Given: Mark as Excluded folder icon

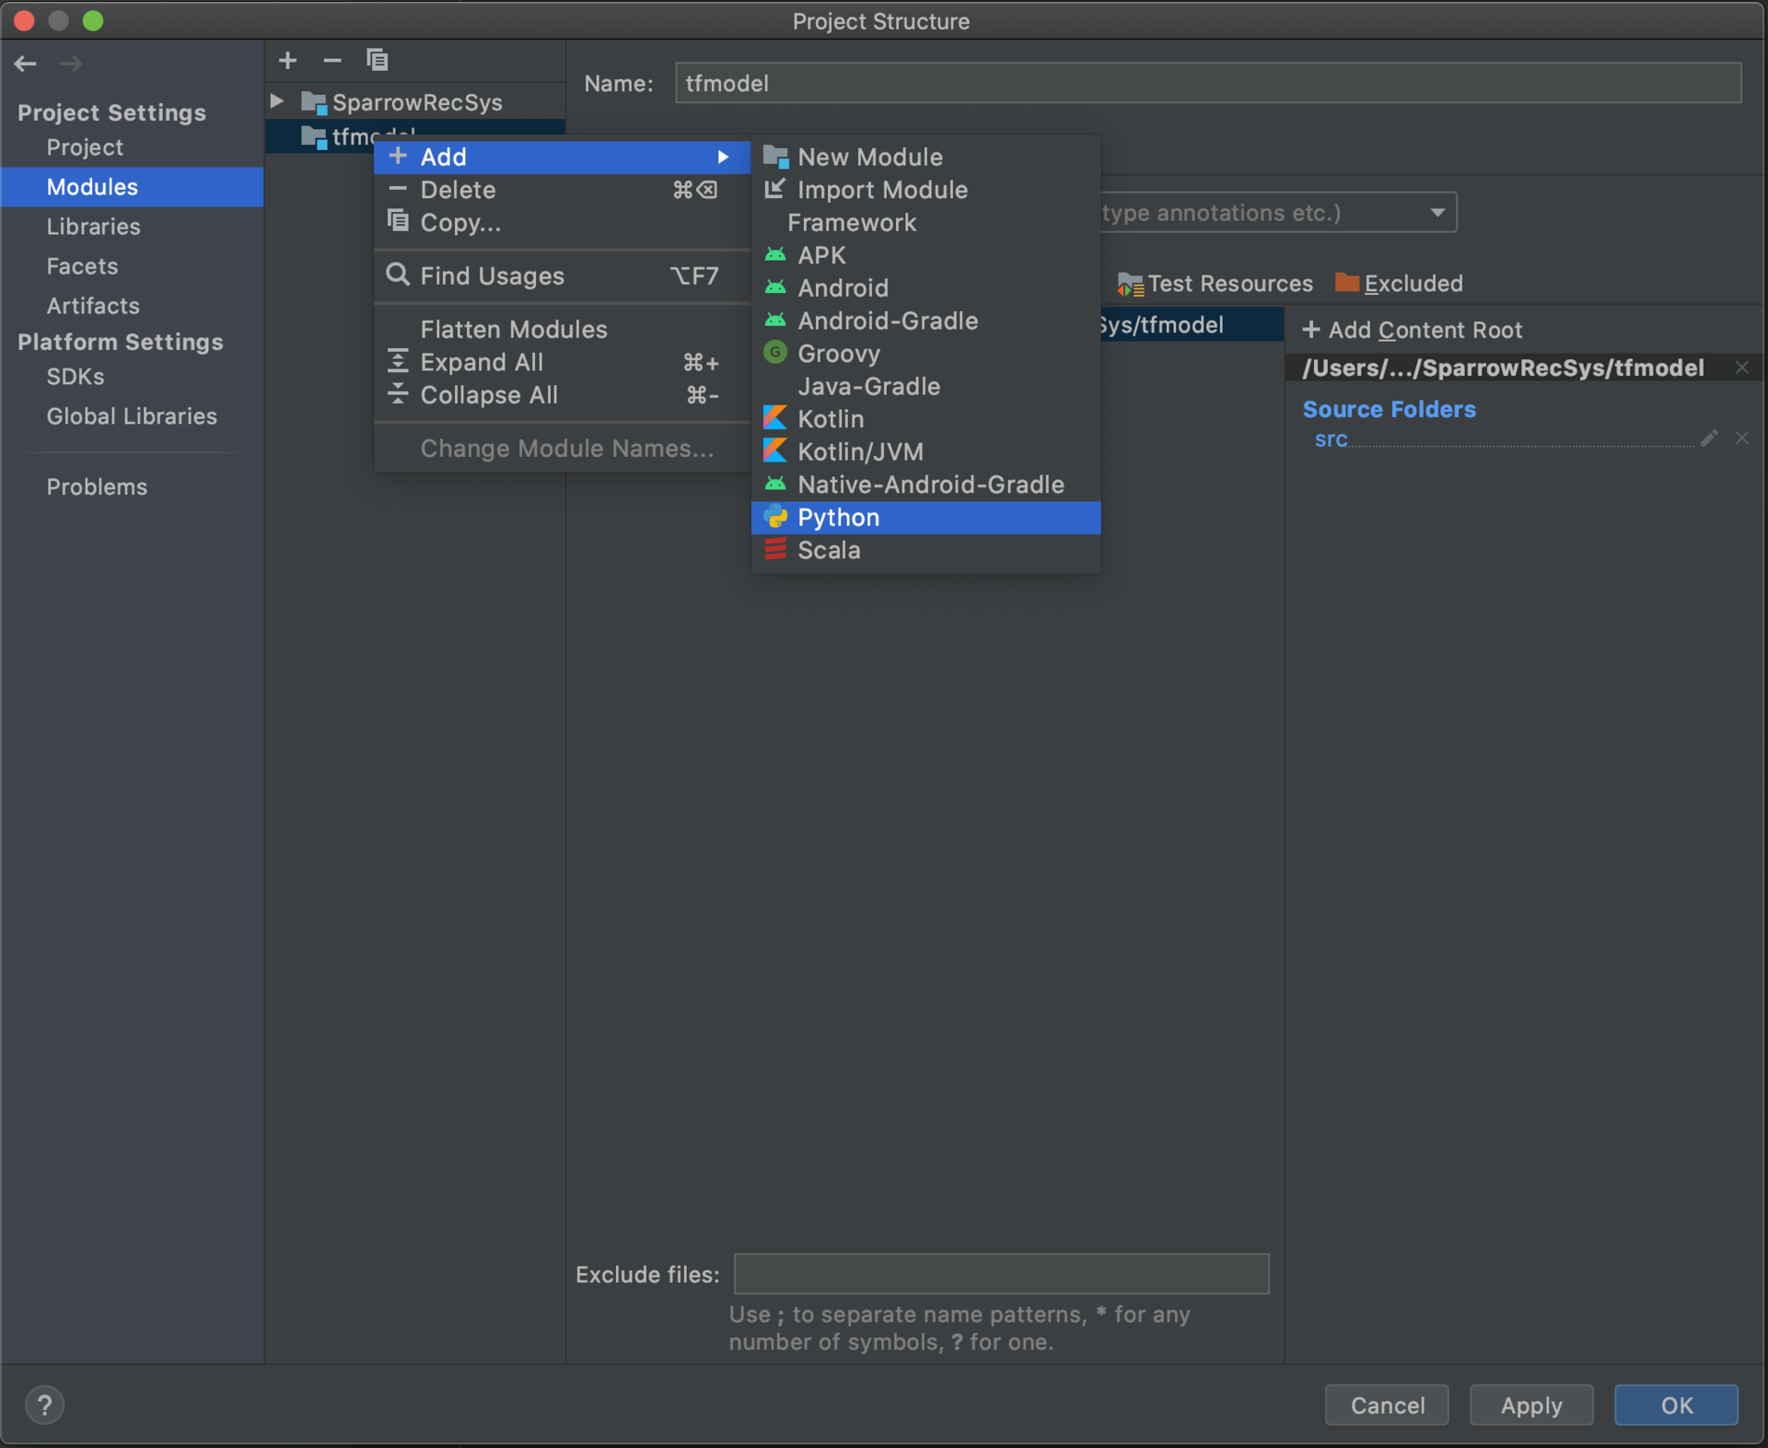Looking at the screenshot, I should point(1347,283).
